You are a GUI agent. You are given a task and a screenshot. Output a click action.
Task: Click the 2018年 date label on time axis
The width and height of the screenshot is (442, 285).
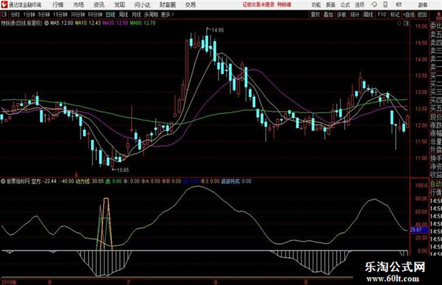click(x=9, y=282)
